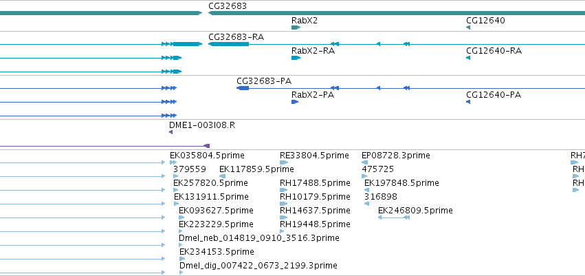Click the EK246809.5prime label

415,210
